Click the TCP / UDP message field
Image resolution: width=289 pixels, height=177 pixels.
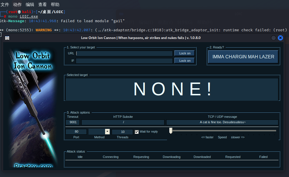coord(222,122)
